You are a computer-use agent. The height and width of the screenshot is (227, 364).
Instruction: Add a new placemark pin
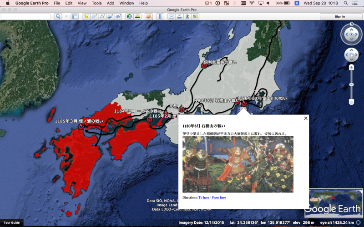point(86,17)
